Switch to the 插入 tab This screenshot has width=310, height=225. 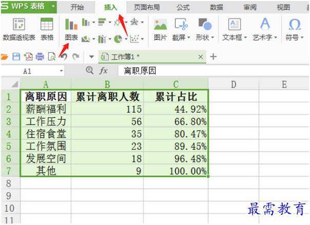pos(111,8)
